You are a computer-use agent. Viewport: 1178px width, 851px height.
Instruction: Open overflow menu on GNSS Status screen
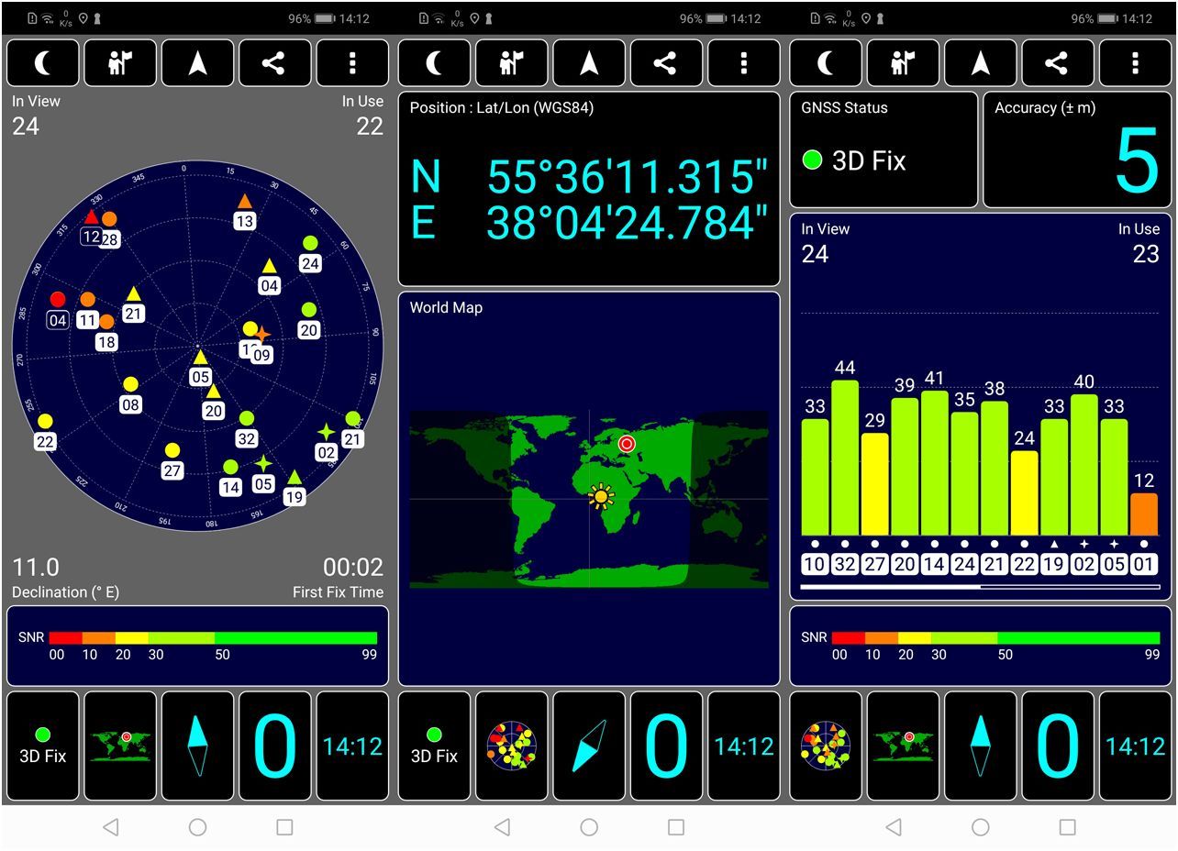pyautogui.click(x=1135, y=63)
